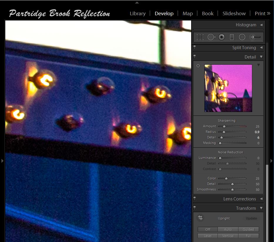Select the Red Eye Correction tool
The width and height of the screenshot is (274, 242).
221,37
